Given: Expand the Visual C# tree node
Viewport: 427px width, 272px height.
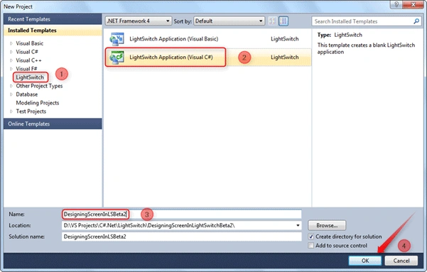Looking at the screenshot, I should click(11, 52).
